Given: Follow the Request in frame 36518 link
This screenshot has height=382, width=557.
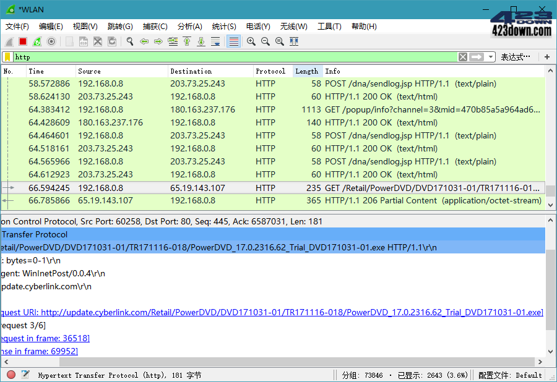Looking at the screenshot, I should click(45, 338).
